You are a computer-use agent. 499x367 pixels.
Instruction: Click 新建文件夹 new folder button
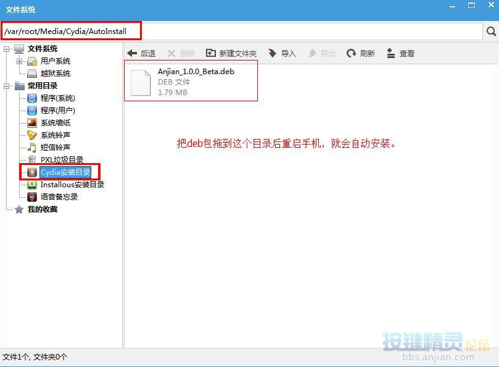click(231, 54)
